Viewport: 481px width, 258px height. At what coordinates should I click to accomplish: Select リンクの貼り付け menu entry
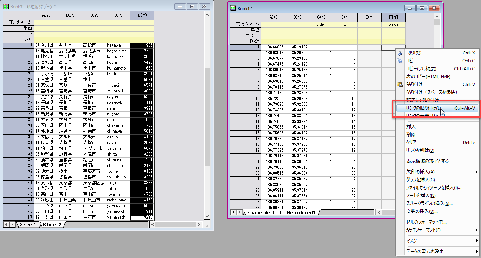[x=437, y=108]
